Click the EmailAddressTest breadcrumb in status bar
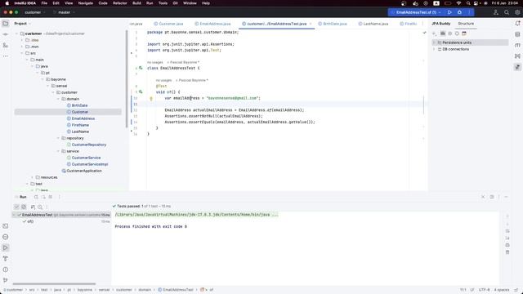Screen dimensions: 523x294 tap(178, 290)
